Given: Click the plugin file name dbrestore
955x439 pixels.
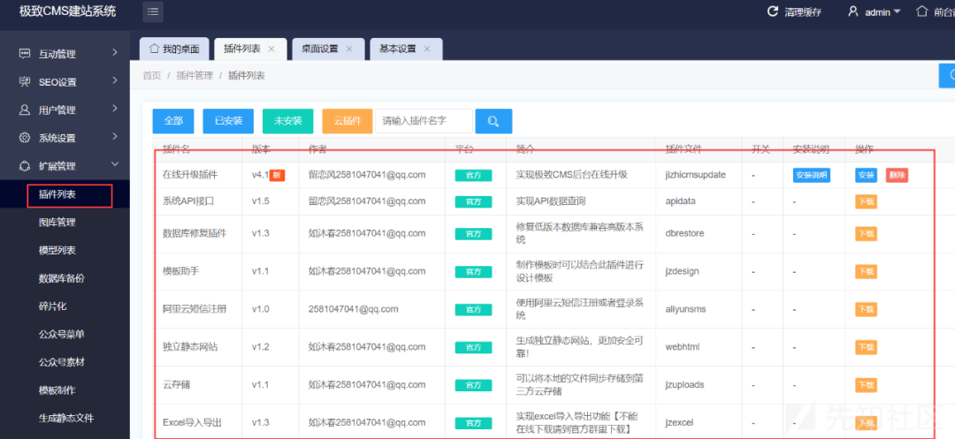Looking at the screenshot, I should coord(684,233).
